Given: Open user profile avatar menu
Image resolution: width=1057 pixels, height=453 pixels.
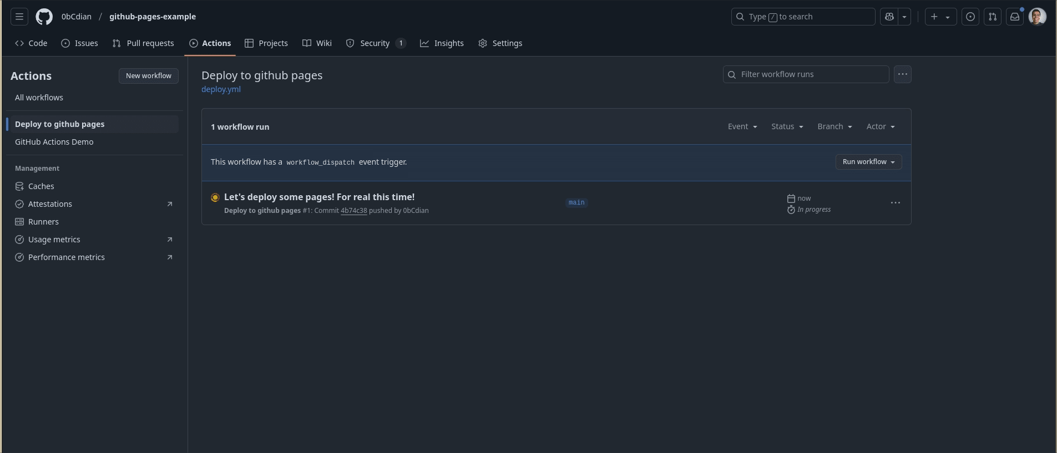Looking at the screenshot, I should coord(1038,17).
